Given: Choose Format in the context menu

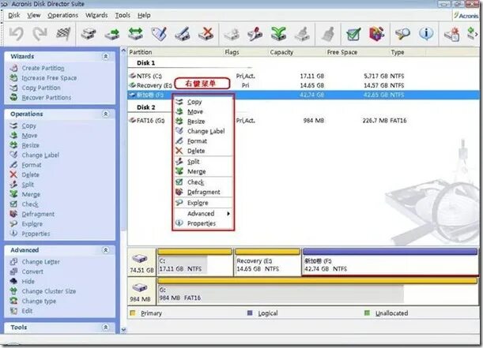Looking at the screenshot, I should tap(202, 141).
